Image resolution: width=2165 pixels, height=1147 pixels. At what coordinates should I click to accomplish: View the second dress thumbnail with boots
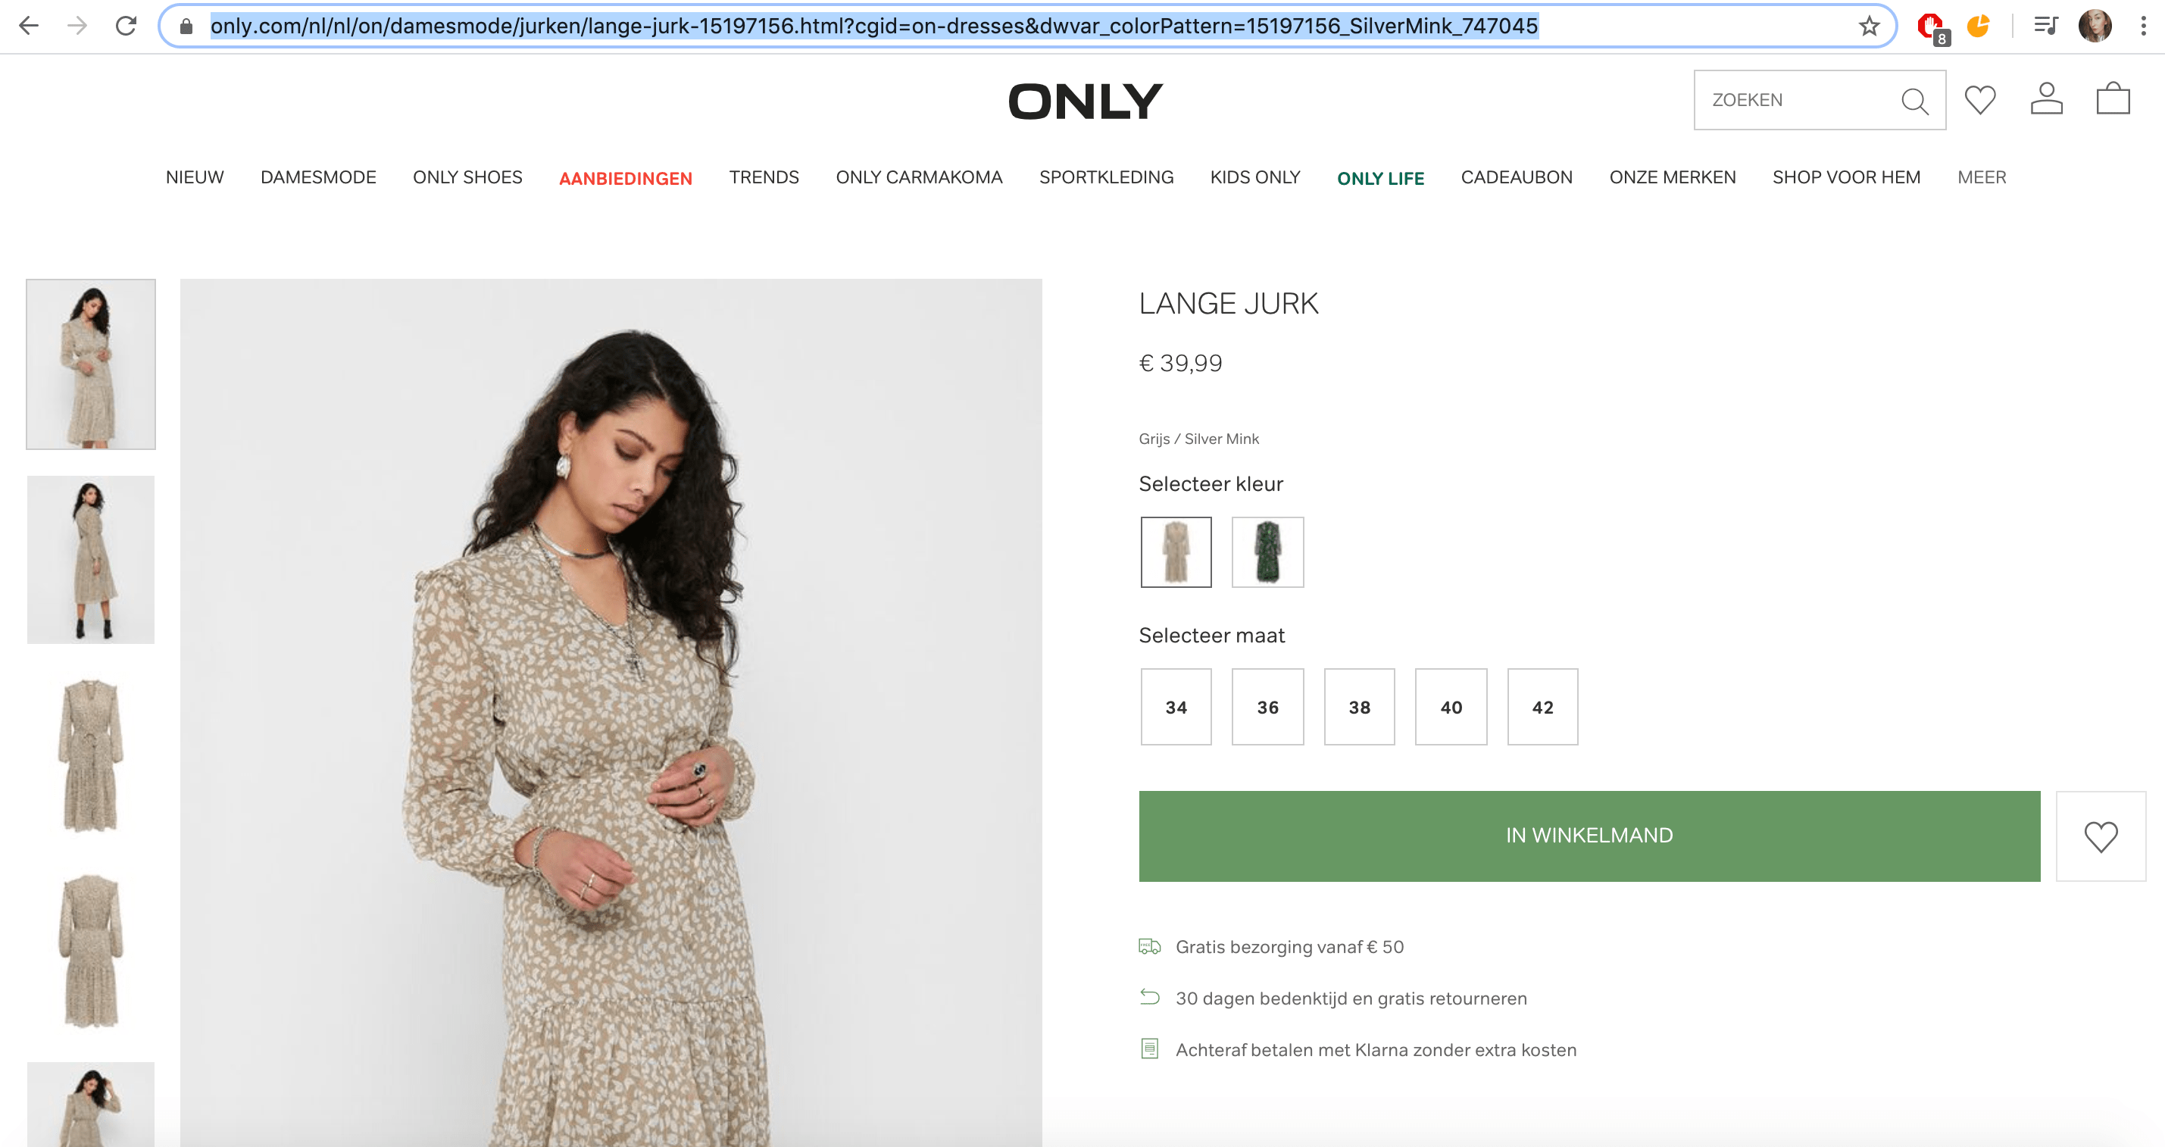click(91, 560)
